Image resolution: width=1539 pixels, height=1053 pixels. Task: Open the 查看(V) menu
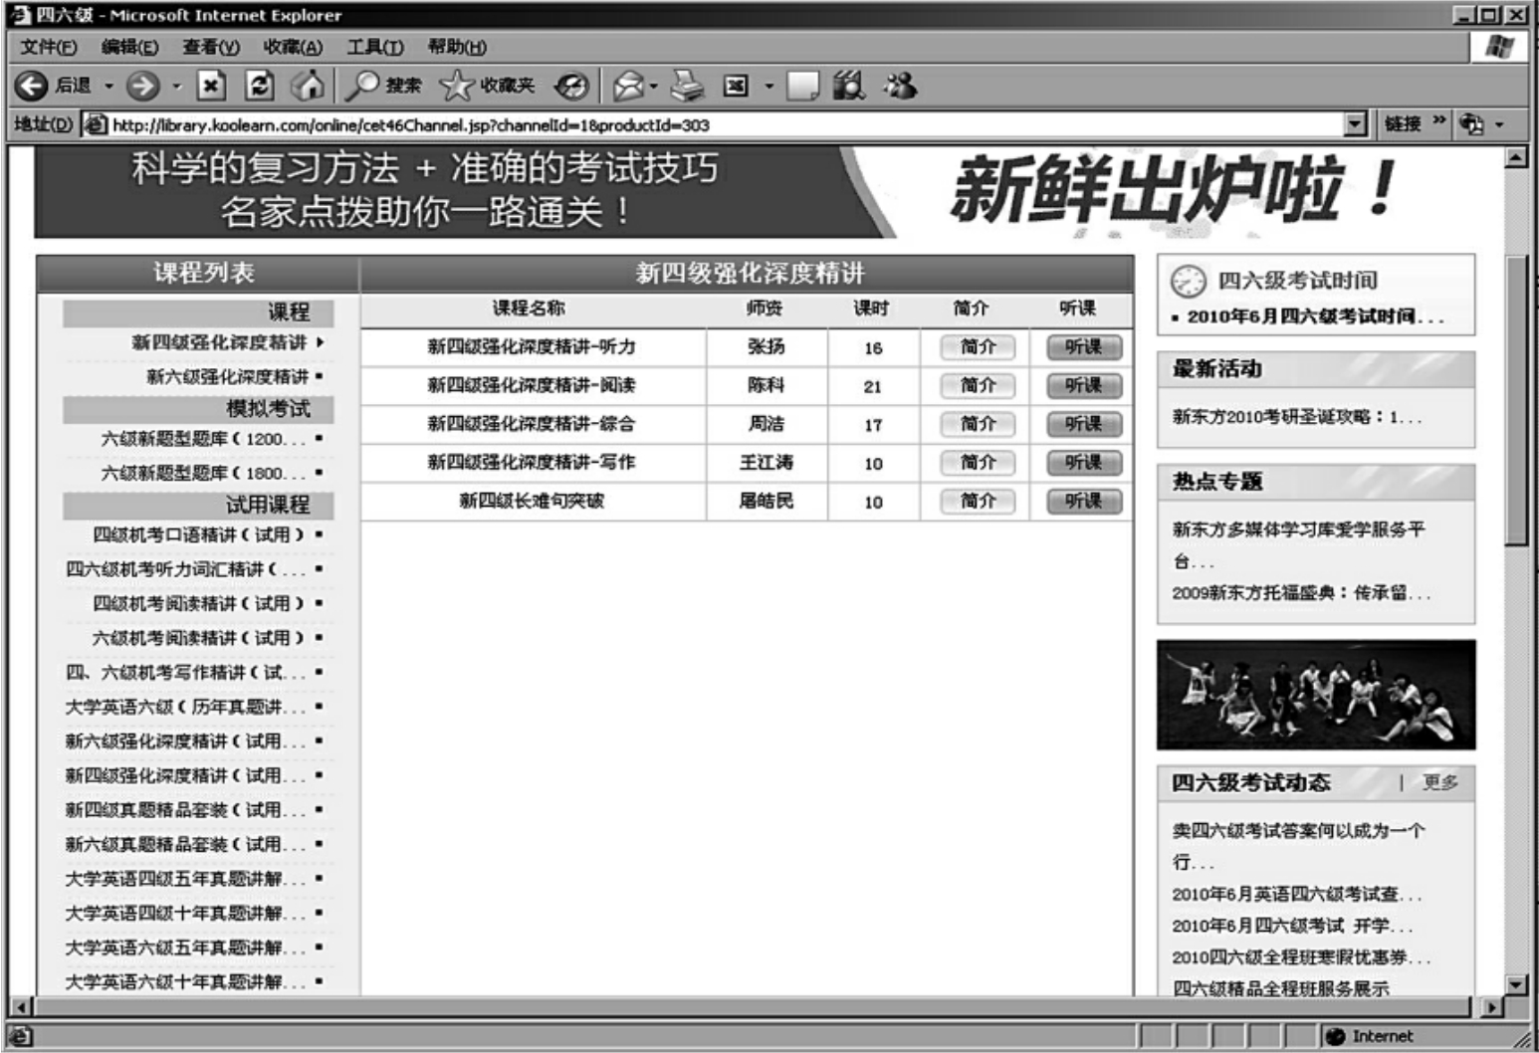pyautogui.click(x=211, y=47)
